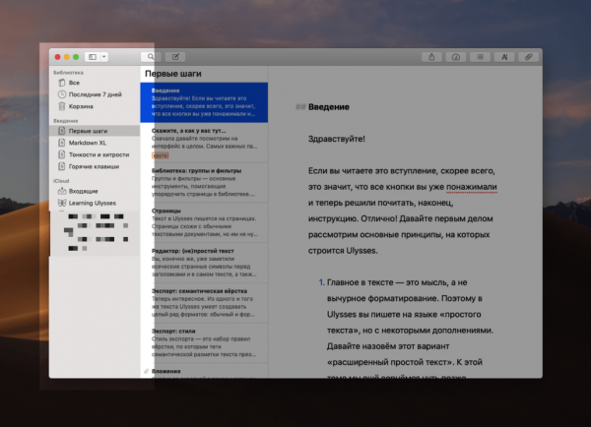Open the navigation list icon
This screenshot has height=427, width=591.
480,57
